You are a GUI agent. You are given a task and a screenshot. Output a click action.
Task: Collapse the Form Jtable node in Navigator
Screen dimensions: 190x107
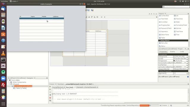[8, 80]
